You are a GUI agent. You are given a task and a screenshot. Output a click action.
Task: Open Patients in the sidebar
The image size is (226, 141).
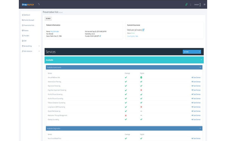coord(25,30)
